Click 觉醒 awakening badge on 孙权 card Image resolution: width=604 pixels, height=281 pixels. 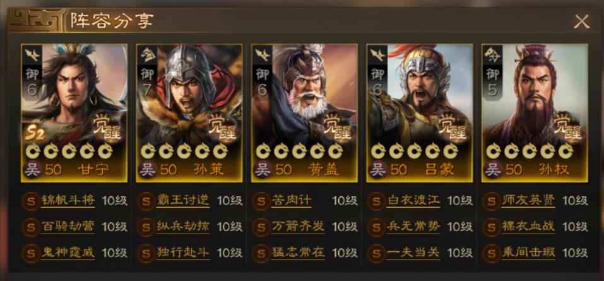[x=568, y=126]
